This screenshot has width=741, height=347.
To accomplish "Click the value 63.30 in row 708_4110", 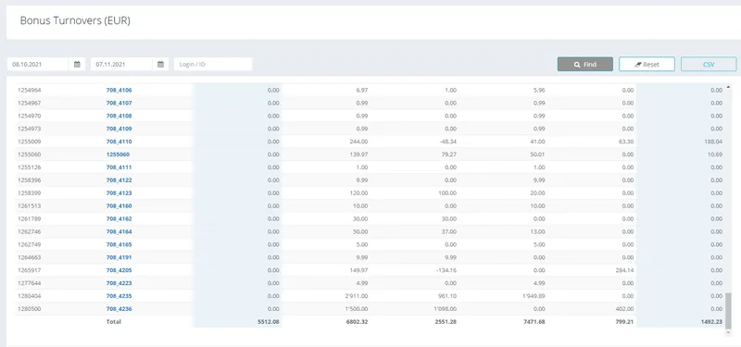I will point(626,142).
